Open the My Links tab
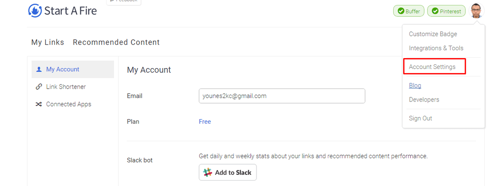The image size is (503, 186). (x=48, y=42)
